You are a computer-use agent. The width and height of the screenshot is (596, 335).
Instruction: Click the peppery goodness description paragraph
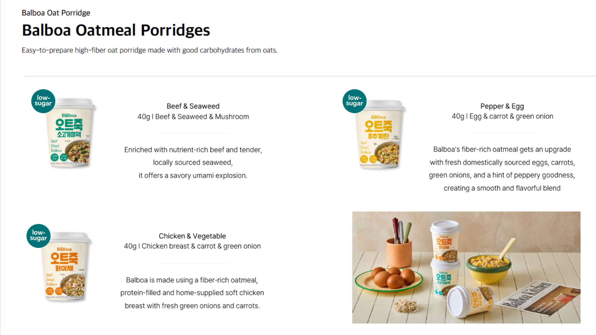click(x=502, y=169)
